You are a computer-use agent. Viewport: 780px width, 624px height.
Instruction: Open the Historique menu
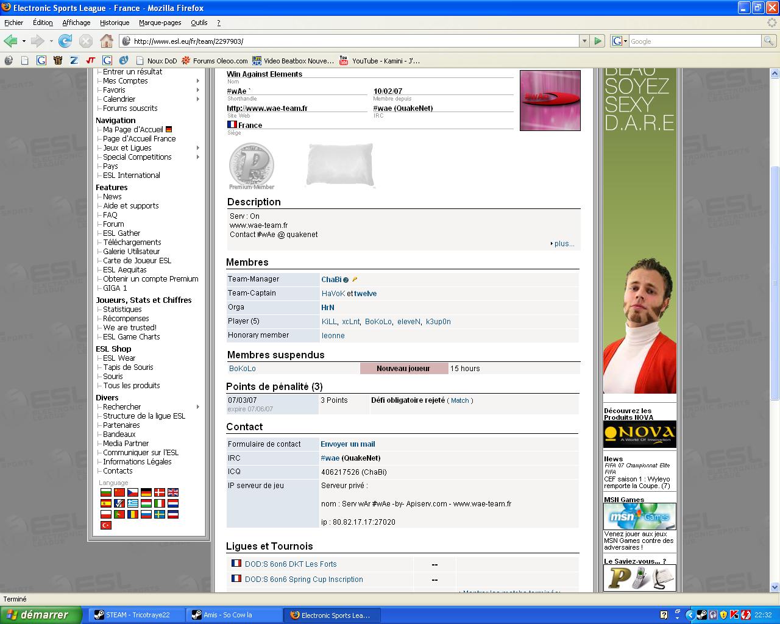(115, 23)
